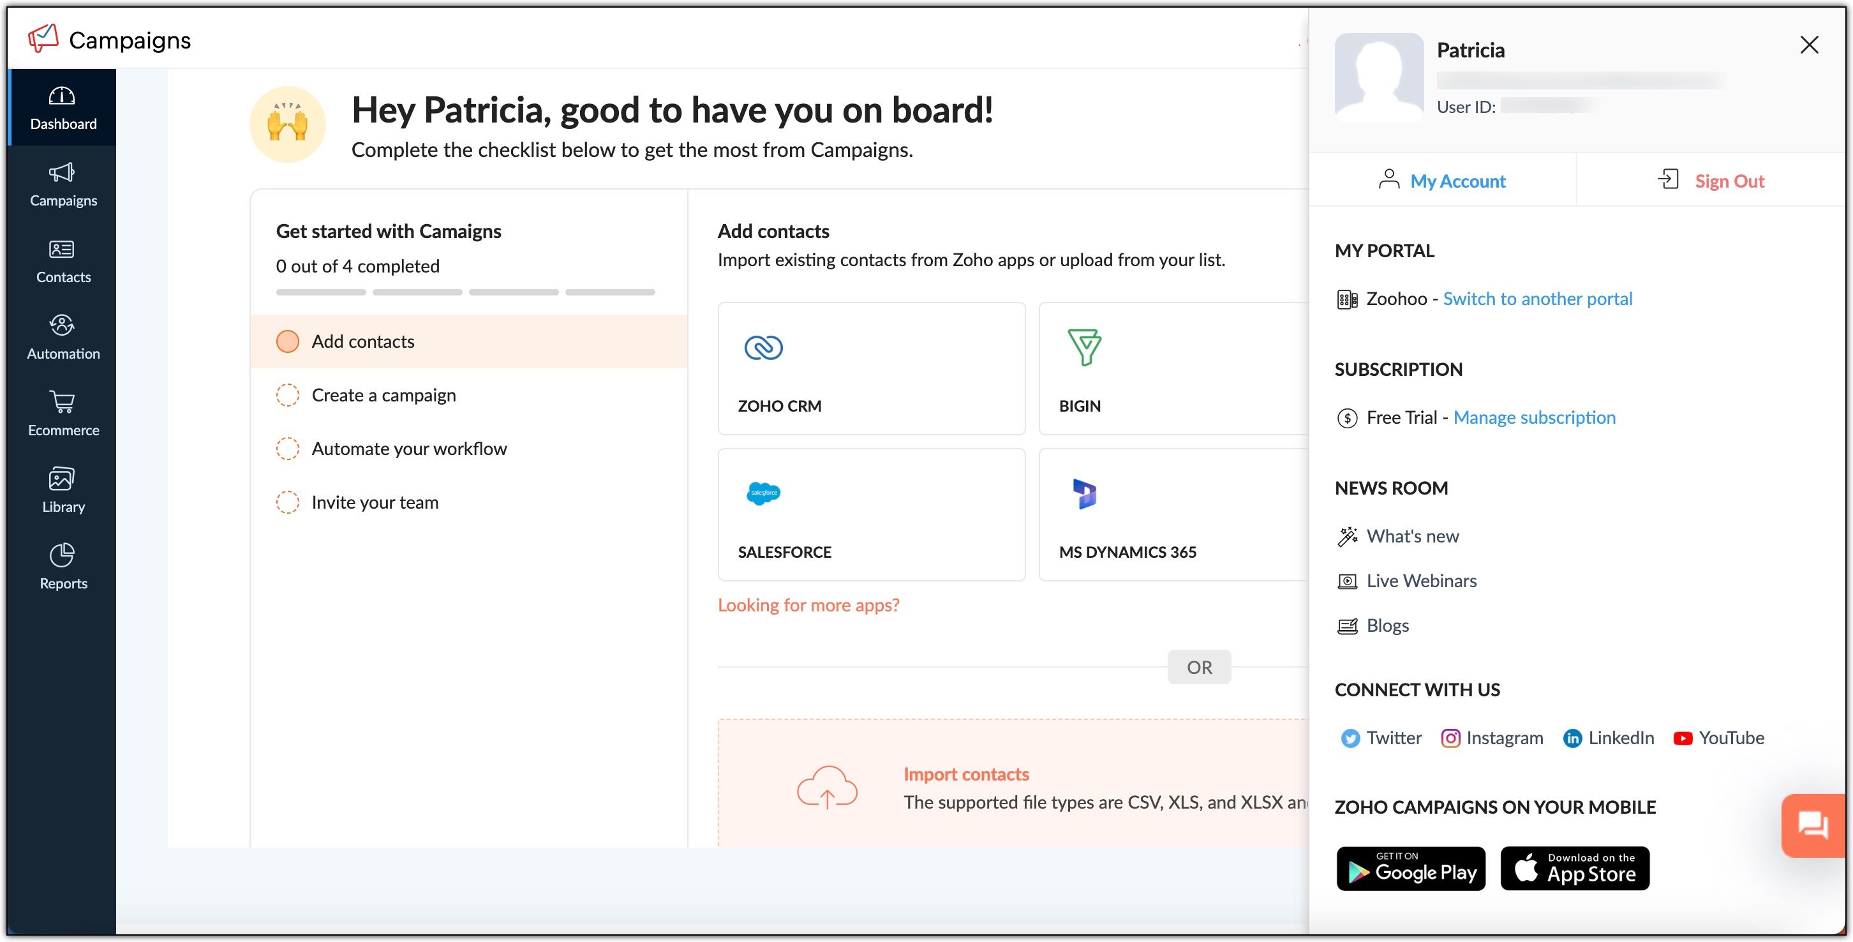Viewport: 1853px width, 942px height.
Task: Open My Account tab
Action: pos(1442,181)
